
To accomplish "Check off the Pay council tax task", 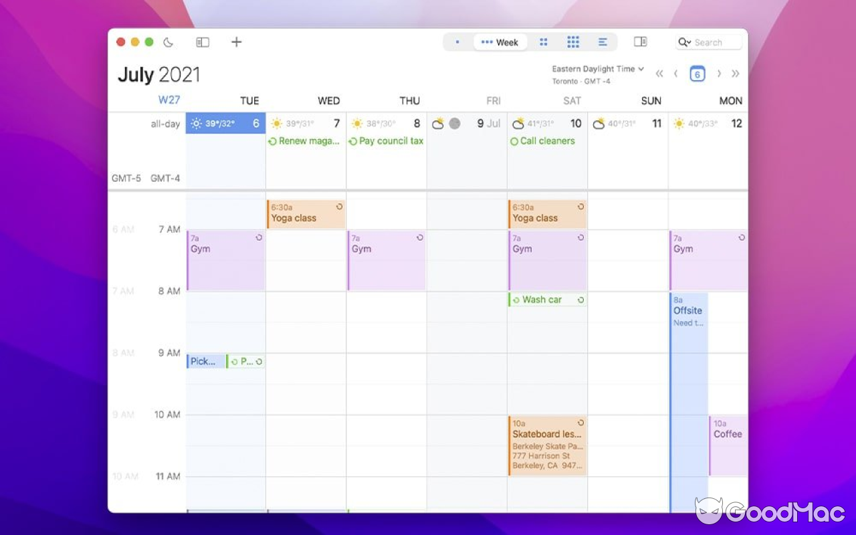I will click(x=353, y=140).
